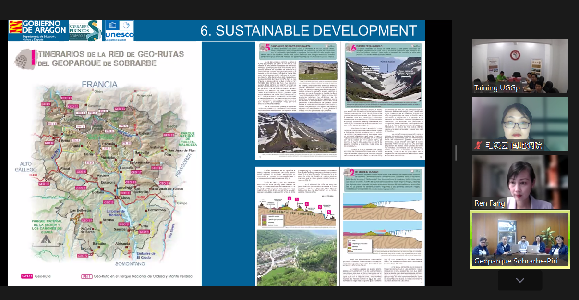Click the "Embalse de El Grado" label
Viewport: 579px width, 300px height.
[x=145, y=256]
